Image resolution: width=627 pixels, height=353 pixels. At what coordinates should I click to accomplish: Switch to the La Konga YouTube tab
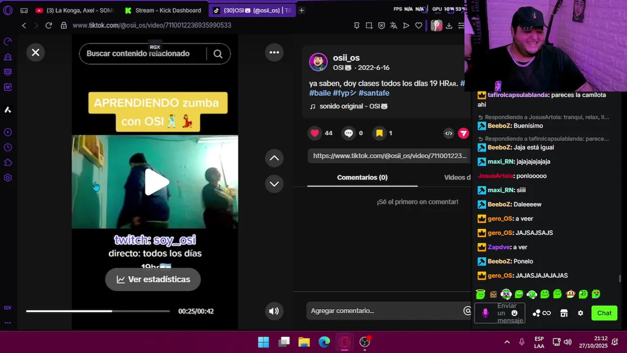pos(74,10)
